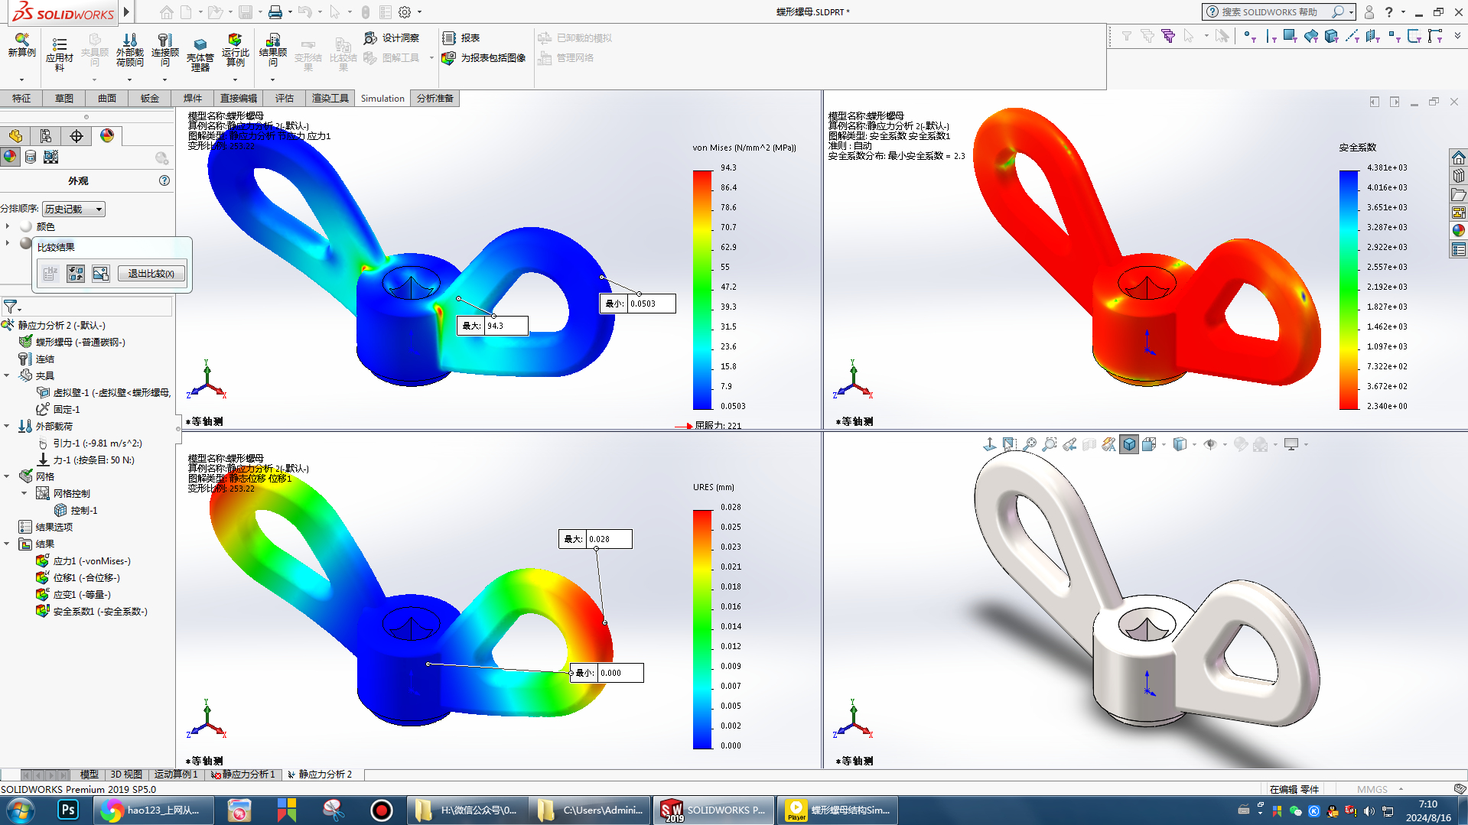Click Run This Study (运行此算例)
This screenshot has width=1468, height=825.
click(x=236, y=50)
